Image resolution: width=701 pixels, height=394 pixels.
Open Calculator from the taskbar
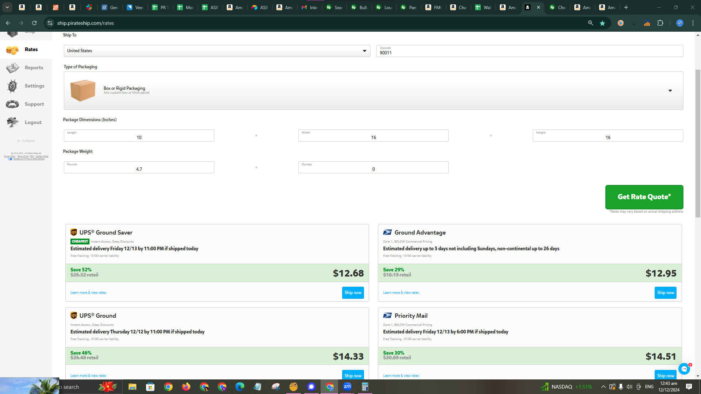click(x=365, y=387)
